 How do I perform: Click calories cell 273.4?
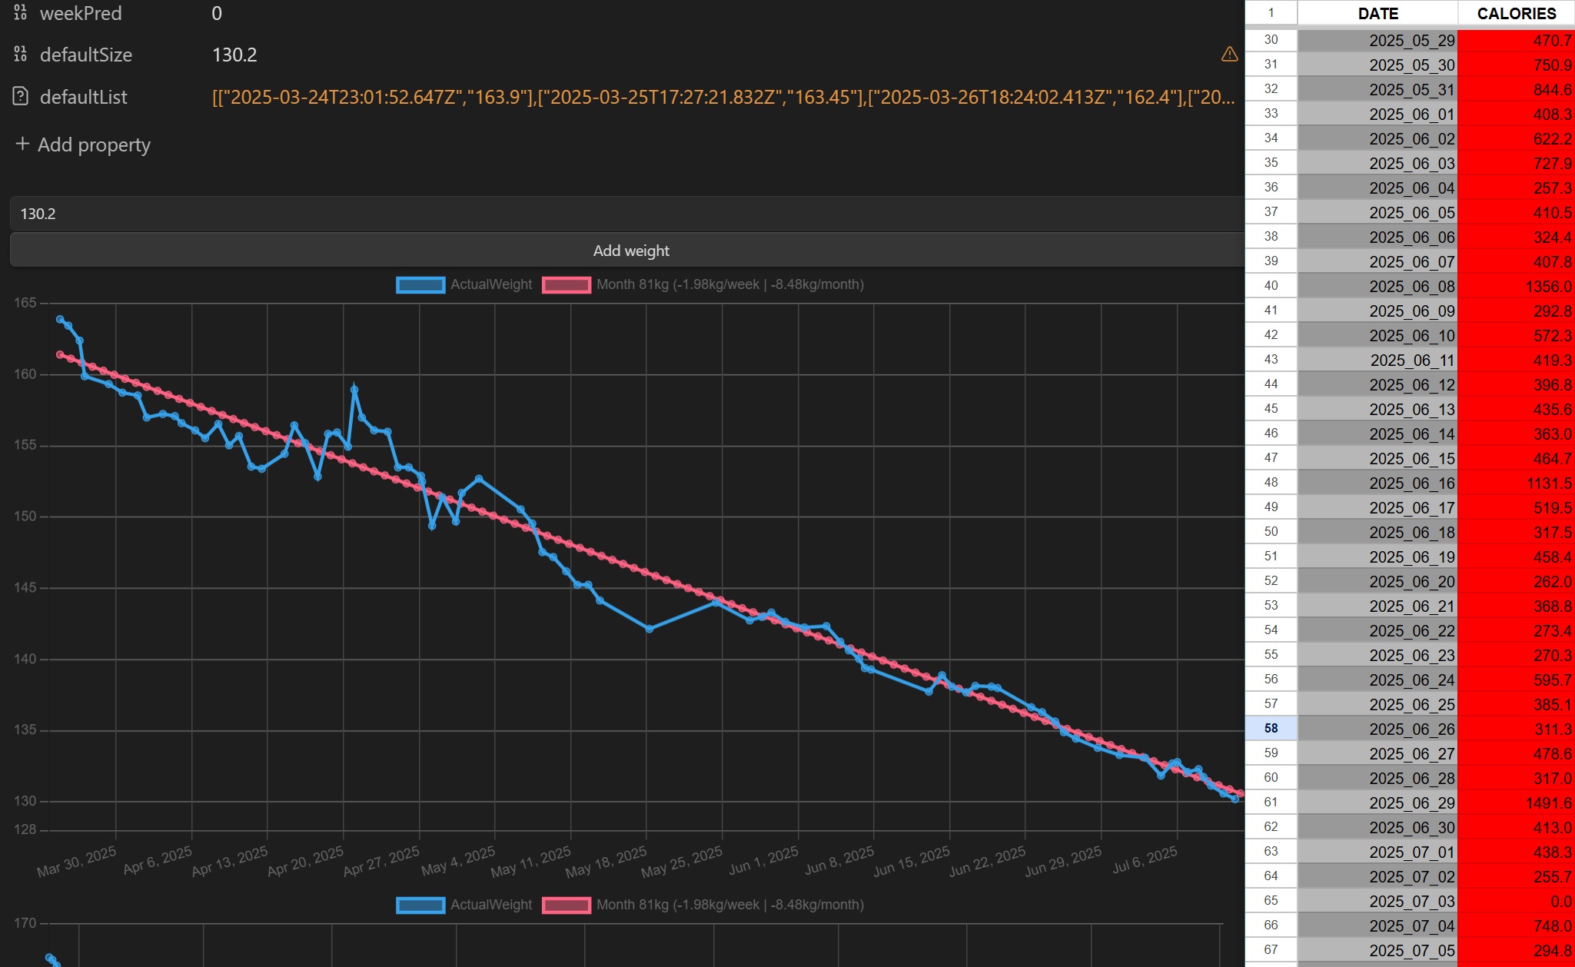(1516, 630)
